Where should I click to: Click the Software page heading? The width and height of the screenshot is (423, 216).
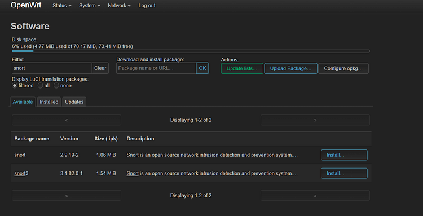coord(30,26)
